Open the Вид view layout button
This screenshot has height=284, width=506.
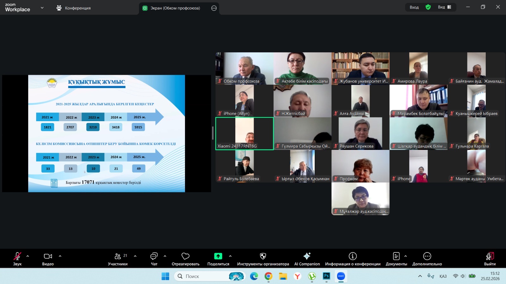pyautogui.click(x=444, y=7)
